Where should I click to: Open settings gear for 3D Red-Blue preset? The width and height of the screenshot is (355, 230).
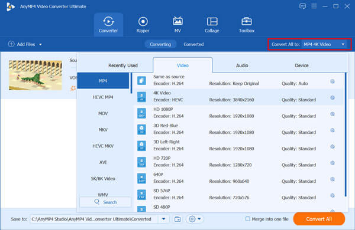pyautogui.click(x=333, y=130)
